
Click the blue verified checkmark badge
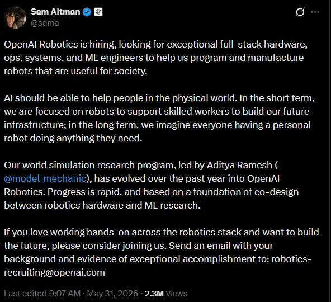tap(87, 12)
